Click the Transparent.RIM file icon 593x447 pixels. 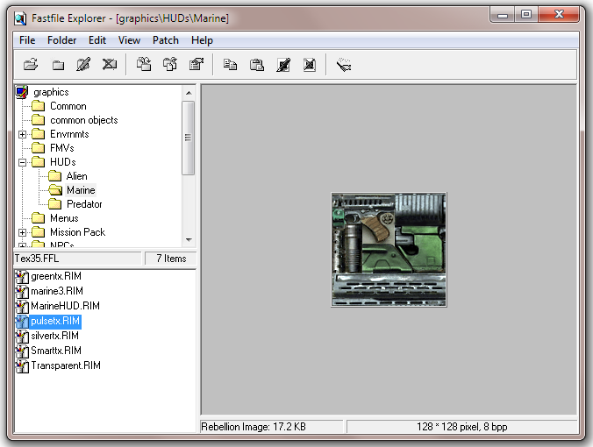click(22, 365)
